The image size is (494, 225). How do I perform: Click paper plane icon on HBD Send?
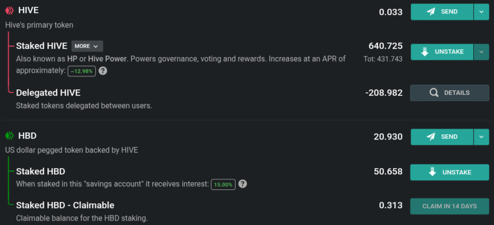coord(431,137)
